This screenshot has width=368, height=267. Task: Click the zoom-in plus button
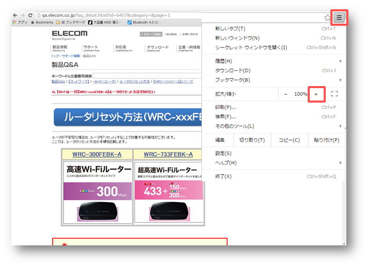coord(316,94)
